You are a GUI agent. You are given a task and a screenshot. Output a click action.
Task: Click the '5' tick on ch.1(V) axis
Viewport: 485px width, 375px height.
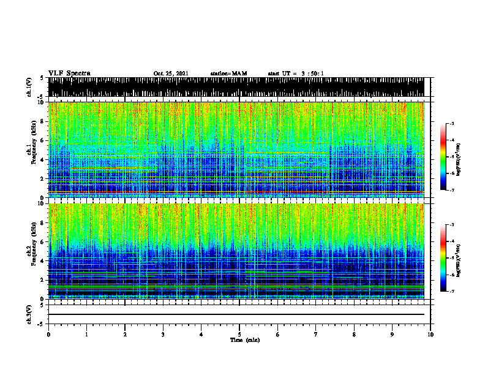(x=42, y=78)
